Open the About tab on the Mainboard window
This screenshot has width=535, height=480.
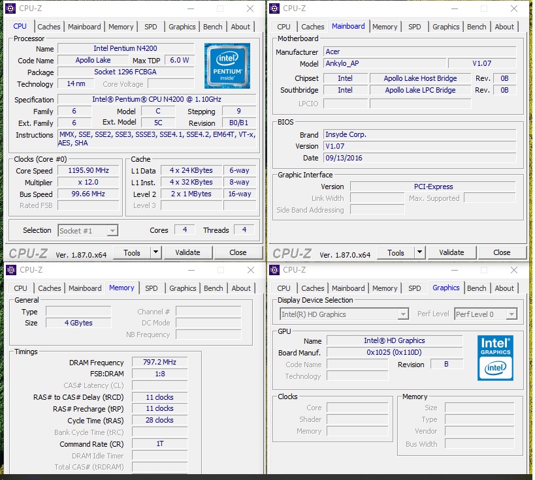[504, 27]
